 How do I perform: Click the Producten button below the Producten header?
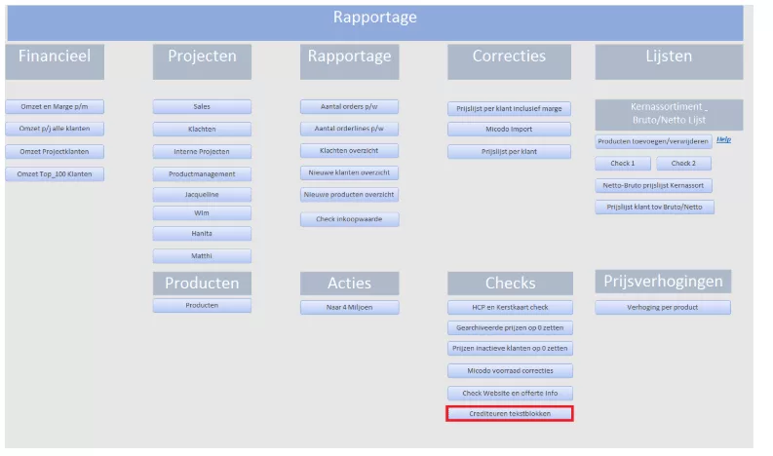point(202,306)
